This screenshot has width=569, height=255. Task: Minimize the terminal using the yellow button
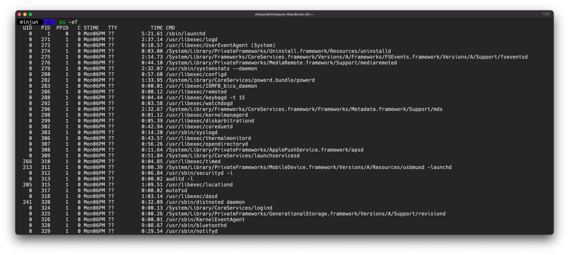pos(25,14)
